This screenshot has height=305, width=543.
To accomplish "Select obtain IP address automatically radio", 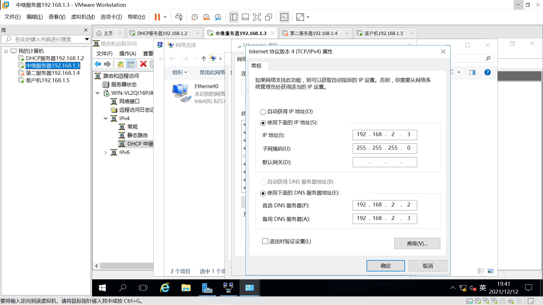I will pos(263,112).
